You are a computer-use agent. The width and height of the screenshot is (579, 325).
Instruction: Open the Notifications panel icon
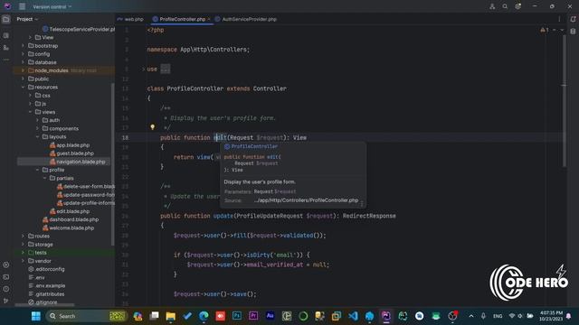click(x=573, y=19)
